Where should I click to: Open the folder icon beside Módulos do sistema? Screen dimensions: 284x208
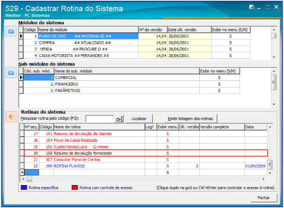11,31
